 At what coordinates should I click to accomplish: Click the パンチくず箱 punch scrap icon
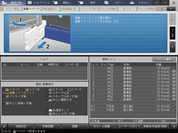point(7,96)
